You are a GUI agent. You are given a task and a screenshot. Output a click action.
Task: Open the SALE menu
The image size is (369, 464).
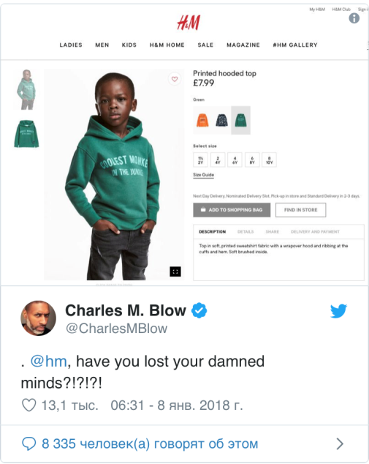205,45
